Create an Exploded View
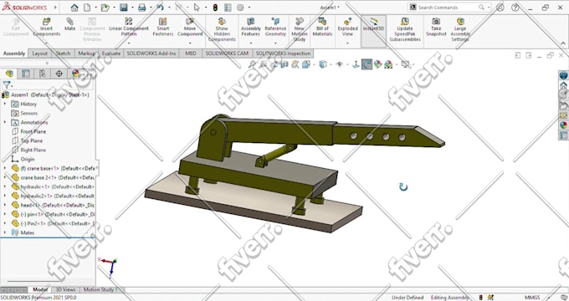Viewport: 569px width, 301px height. pos(347,28)
